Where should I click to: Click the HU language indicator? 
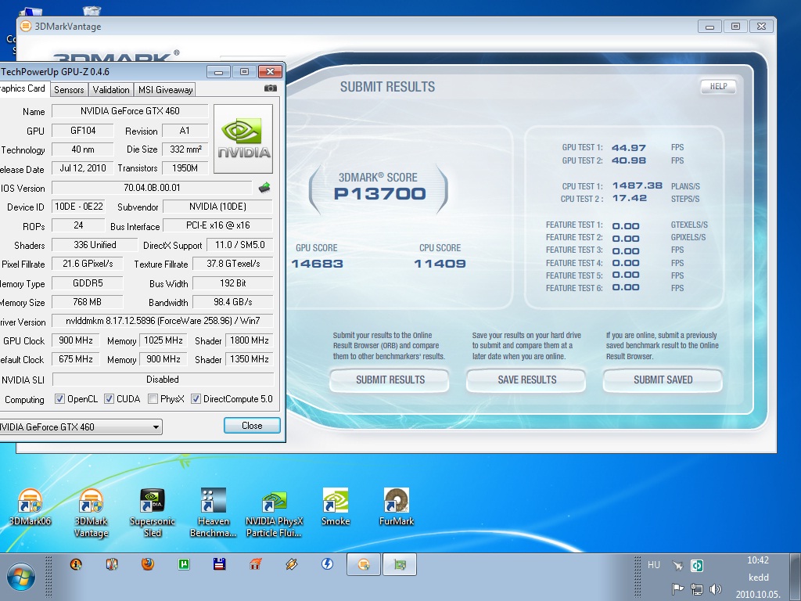[654, 565]
